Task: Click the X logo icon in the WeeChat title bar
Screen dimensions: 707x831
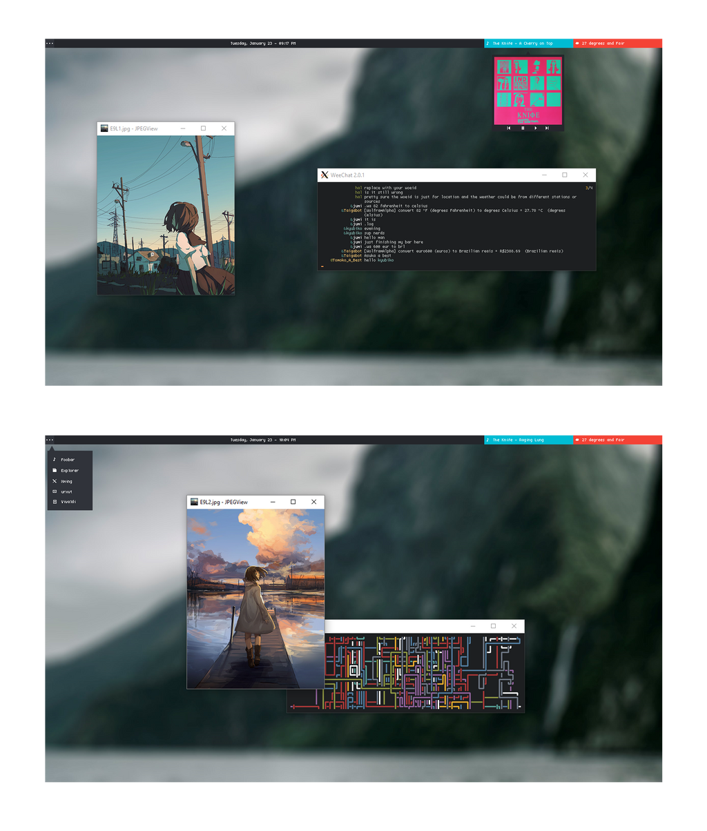Action: 325,175
